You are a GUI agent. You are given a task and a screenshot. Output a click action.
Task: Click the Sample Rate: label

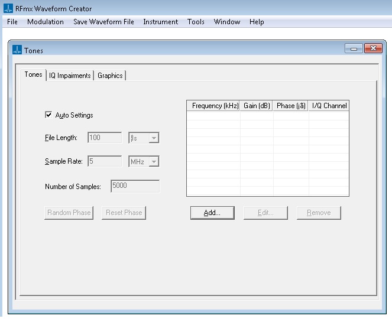point(64,161)
